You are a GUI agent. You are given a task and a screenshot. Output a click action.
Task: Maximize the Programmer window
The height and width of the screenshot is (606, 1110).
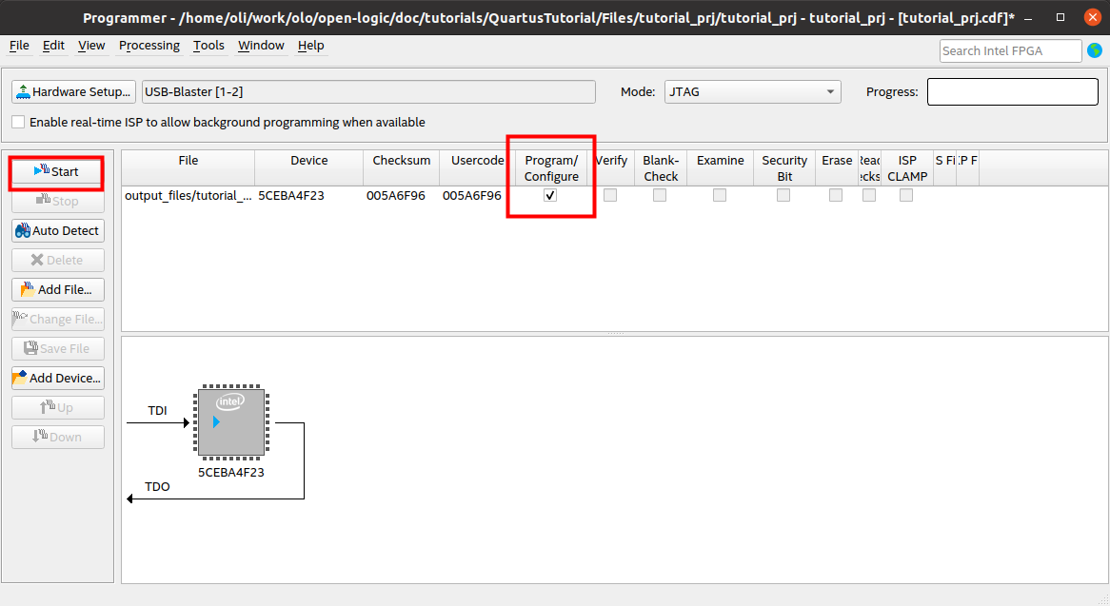coord(1060,17)
